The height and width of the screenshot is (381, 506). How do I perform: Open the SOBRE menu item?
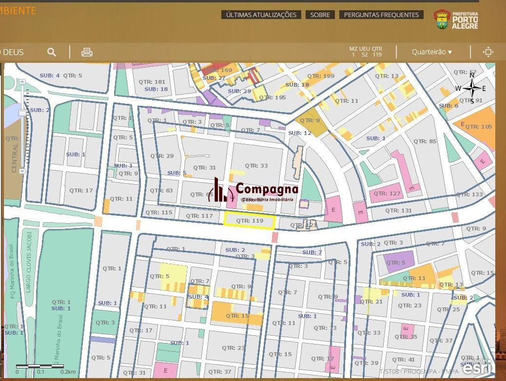[320, 15]
